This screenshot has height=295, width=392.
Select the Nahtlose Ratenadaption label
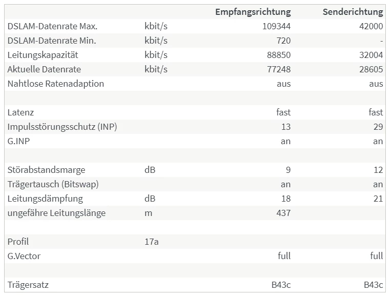[56, 84]
